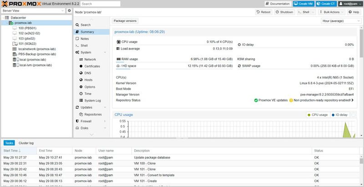Collapse Datacenter tree node
The height and width of the screenshot is (187, 364).
coord(3,18)
